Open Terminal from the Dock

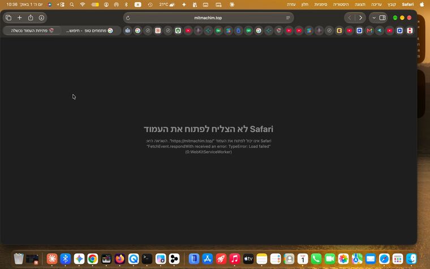(x=147, y=259)
